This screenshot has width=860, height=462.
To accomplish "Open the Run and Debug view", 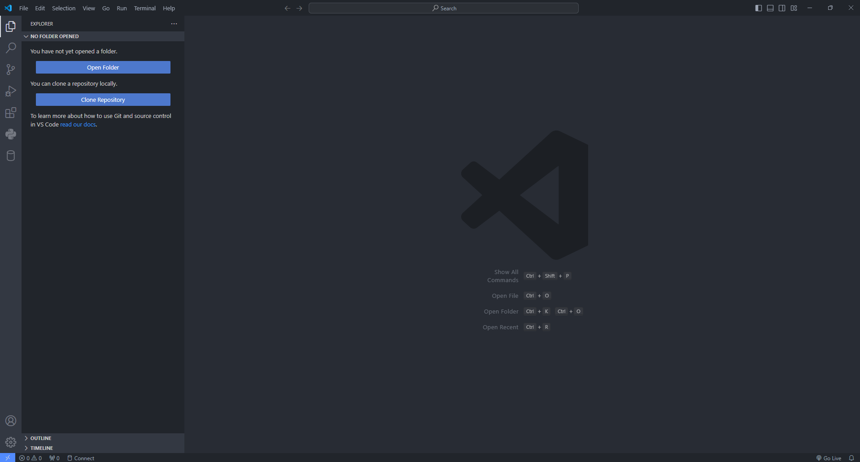I will click(11, 91).
